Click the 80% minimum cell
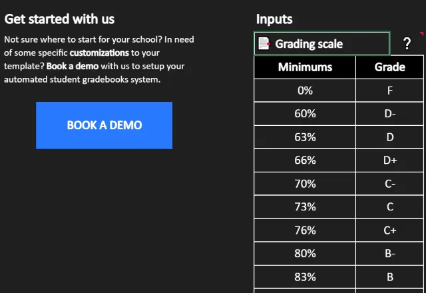This screenshot has height=293, width=426. pyautogui.click(x=305, y=254)
